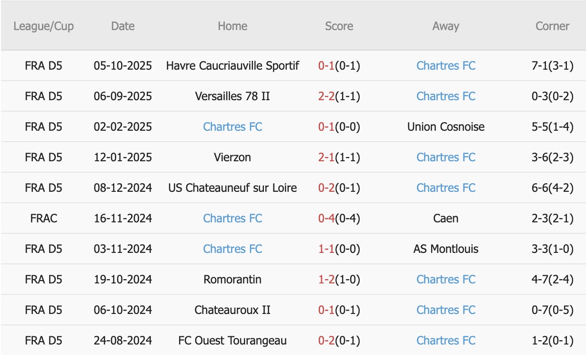Open the 0-4 score of the Caen match
This screenshot has height=355, width=586.
tap(326, 219)
